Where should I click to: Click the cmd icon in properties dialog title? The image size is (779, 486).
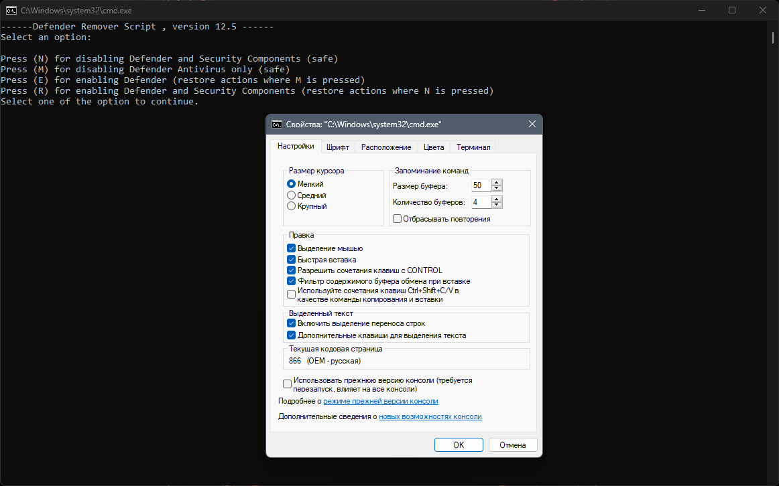click(x=277, y=125)
